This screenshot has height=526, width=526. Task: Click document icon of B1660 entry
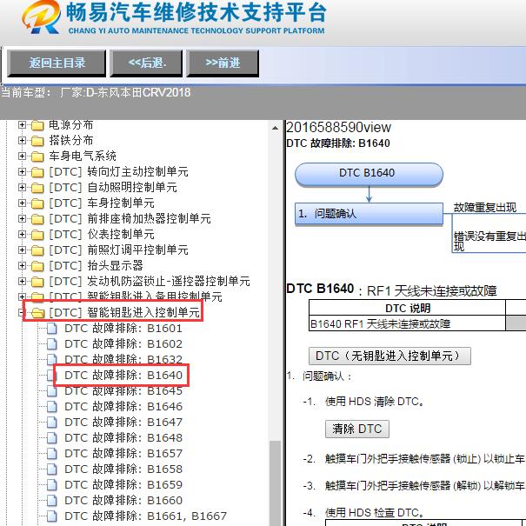pos(51,501)
